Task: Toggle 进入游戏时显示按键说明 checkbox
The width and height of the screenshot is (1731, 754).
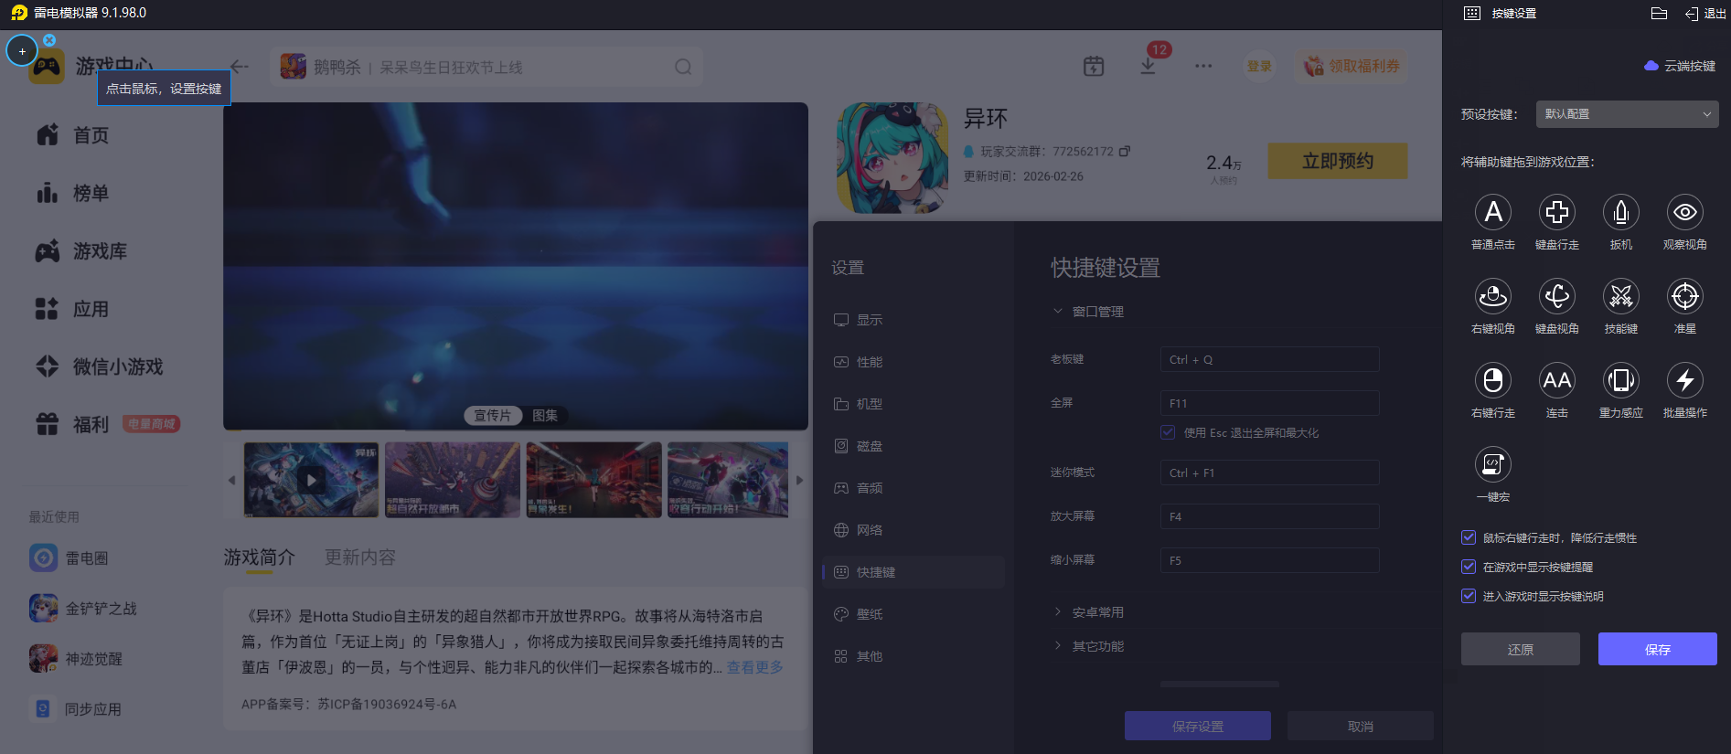Action: click(x=1469, y=596)
